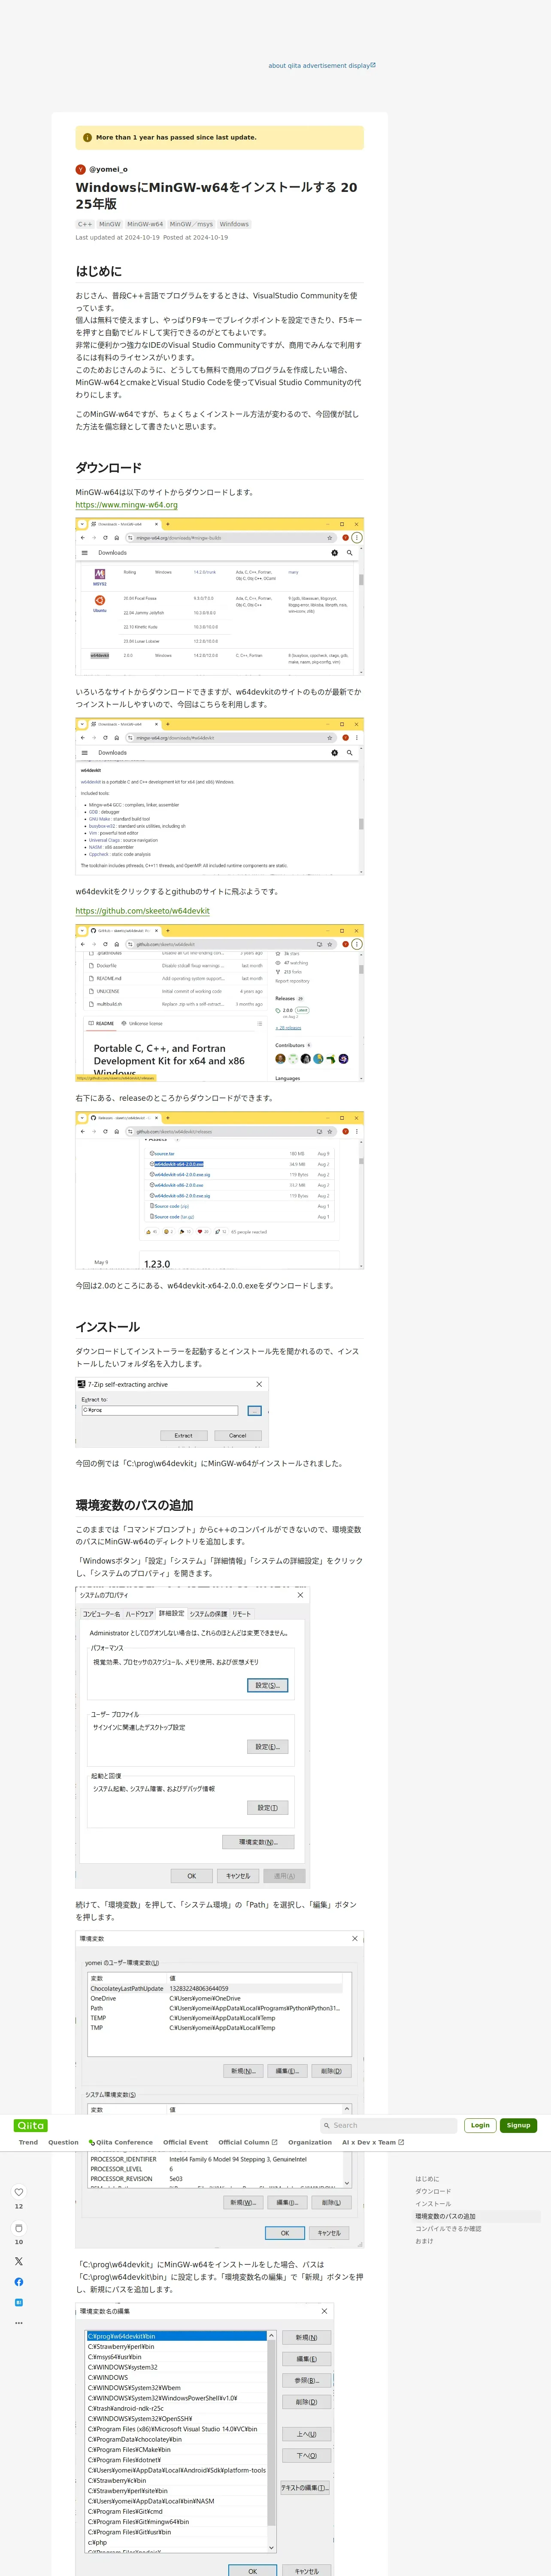Click the Last updated at 2024-10-19 text

coord(118,238)
